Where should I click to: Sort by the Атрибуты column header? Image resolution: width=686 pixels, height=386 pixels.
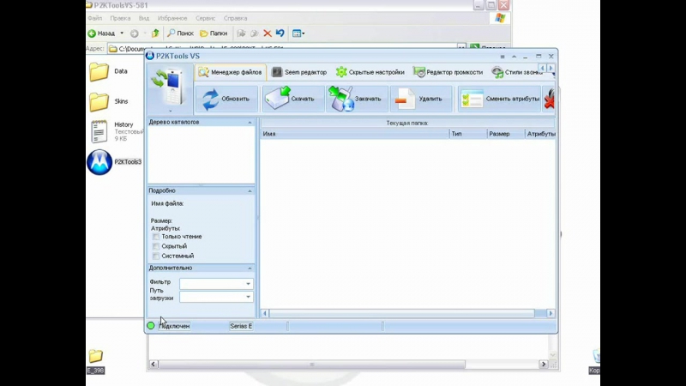(540, 134)
